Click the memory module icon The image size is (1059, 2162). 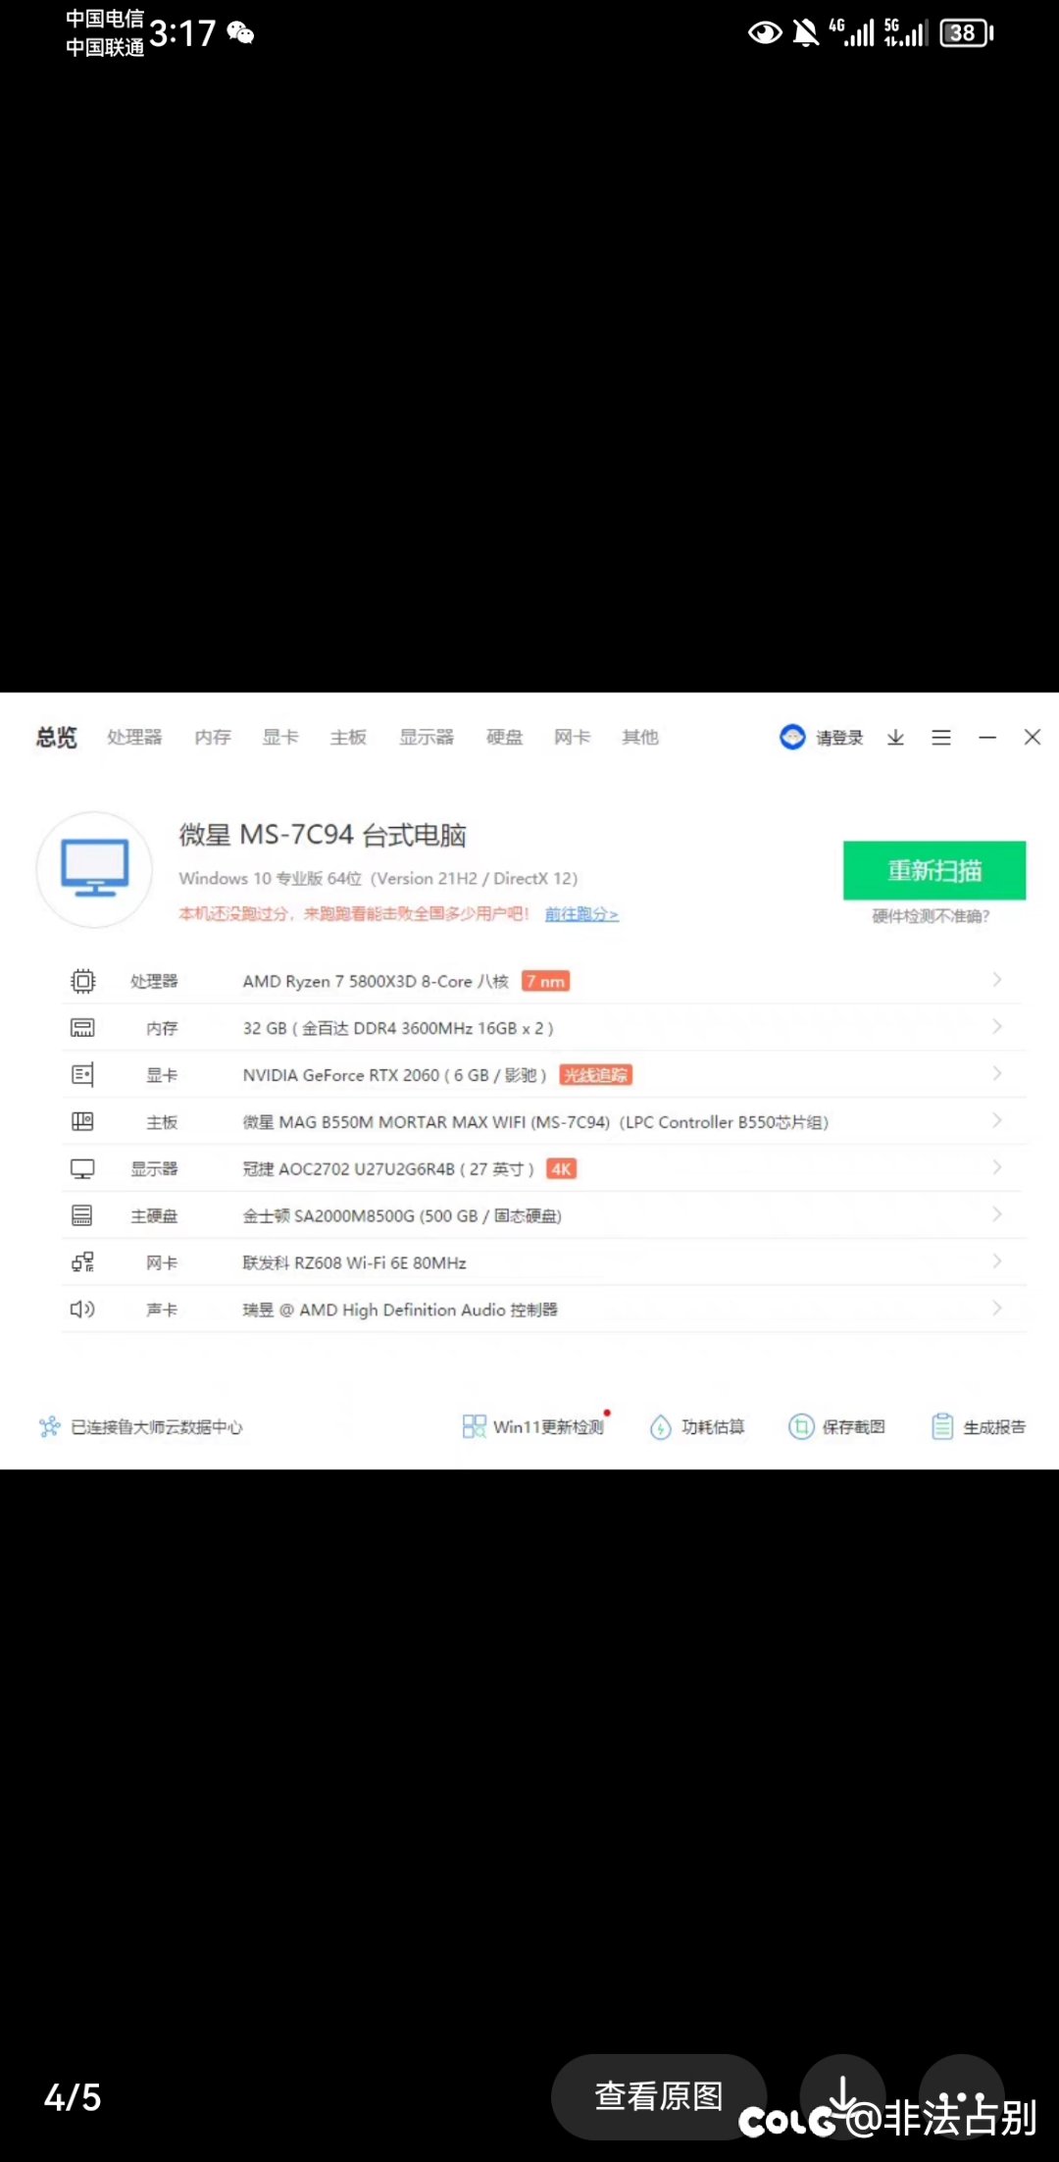click(x=83, y=1028)
